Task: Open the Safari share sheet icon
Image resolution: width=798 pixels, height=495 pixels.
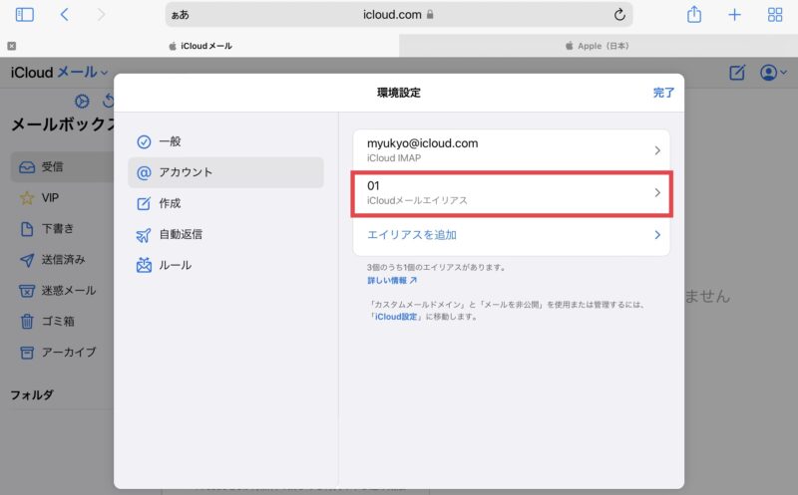Action: tap(694, 14)
